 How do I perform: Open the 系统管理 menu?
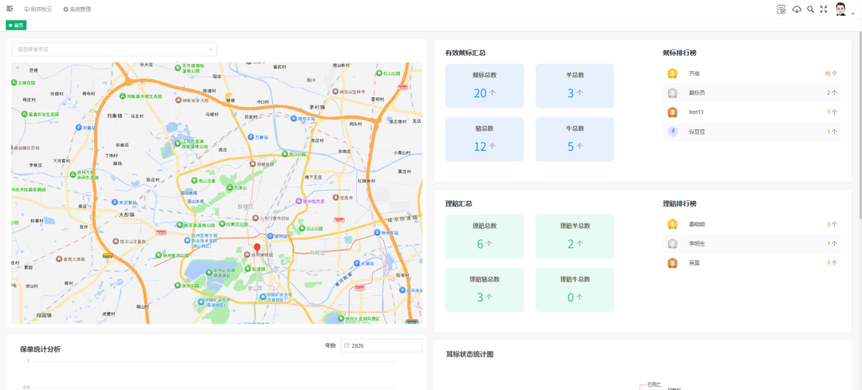pyautogui.click(x=77, y=10)
